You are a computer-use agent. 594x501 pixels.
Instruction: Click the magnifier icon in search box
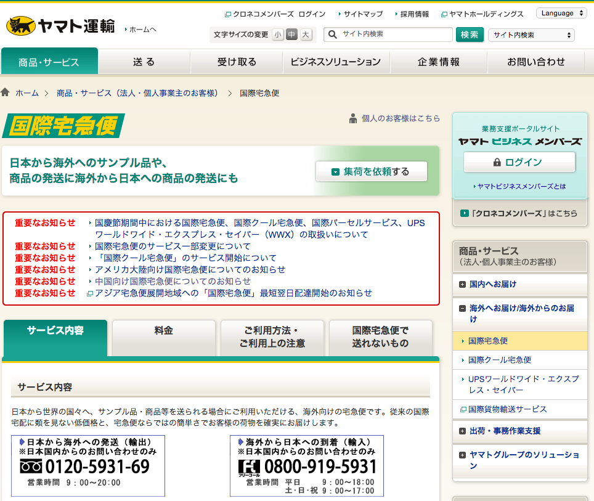pyautogui.click(x=333, y=35)
